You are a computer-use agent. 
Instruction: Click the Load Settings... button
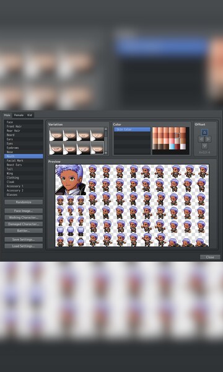click(24, 246)
